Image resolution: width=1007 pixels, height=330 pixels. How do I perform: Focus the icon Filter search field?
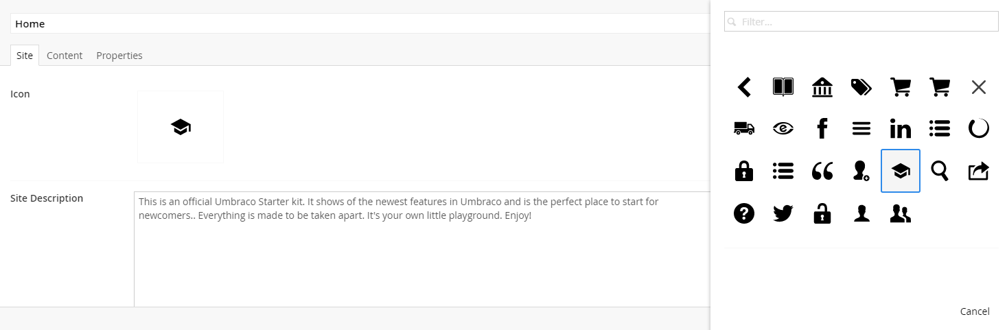point(861,21)
